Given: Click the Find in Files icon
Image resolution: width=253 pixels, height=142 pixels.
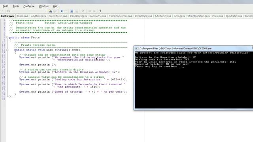Looking at the screenshot, I should pos(50,11).
